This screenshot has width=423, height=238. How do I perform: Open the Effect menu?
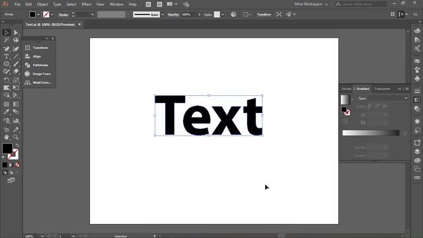[87, 5]
